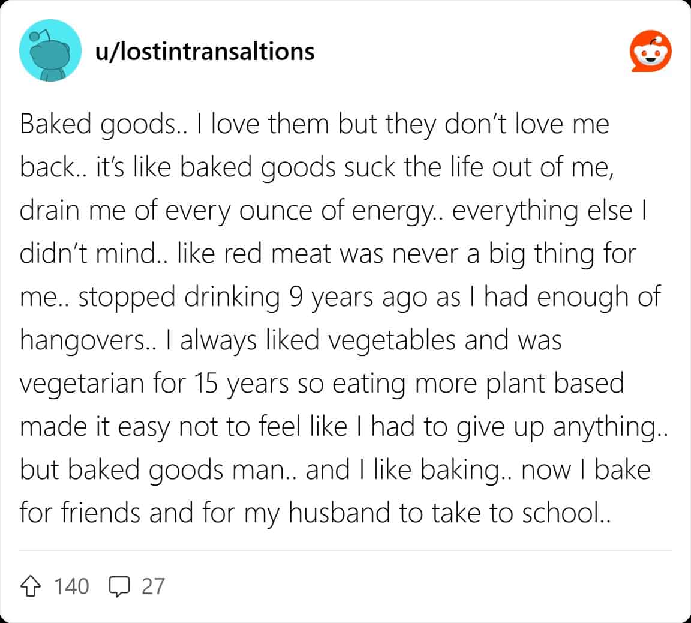The width and height of the screenshot is (691, 623).
Task: Click the line starting "me.. stopped drinking 9 years"
Action: [340, 298]
